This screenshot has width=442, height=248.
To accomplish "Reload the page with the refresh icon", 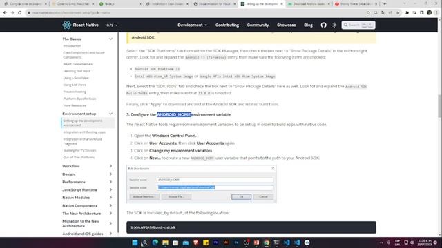I will click(20, 12).
